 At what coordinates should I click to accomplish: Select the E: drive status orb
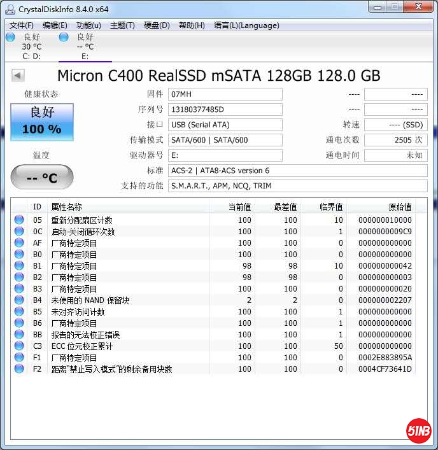64,38
